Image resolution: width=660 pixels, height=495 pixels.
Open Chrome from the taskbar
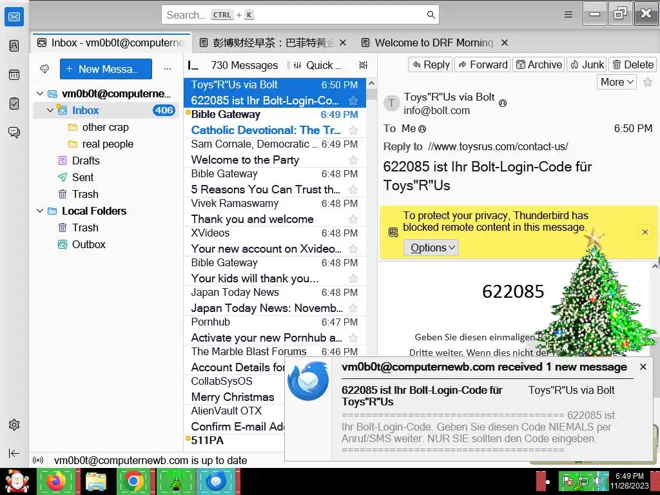[133, 481]
